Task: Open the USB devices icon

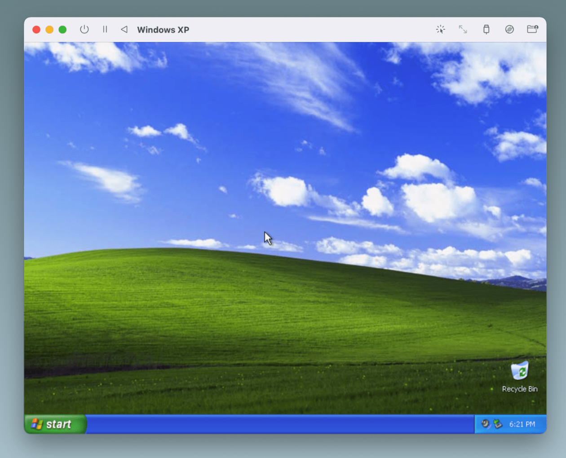Action: pos(486,30)
